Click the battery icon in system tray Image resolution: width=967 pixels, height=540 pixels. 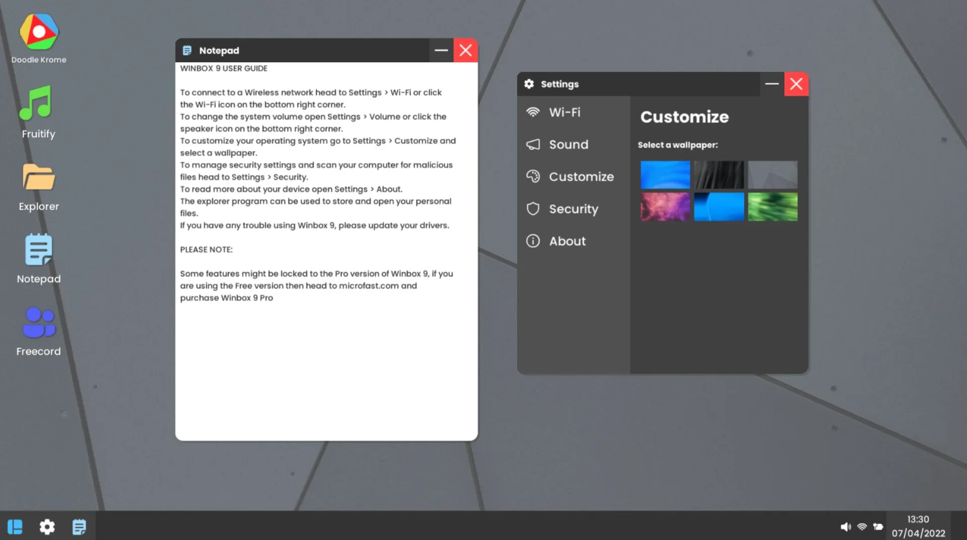coord(878,526)
